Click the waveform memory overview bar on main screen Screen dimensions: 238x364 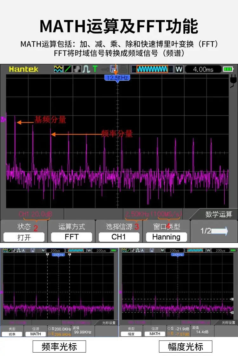tap(152, 69)
